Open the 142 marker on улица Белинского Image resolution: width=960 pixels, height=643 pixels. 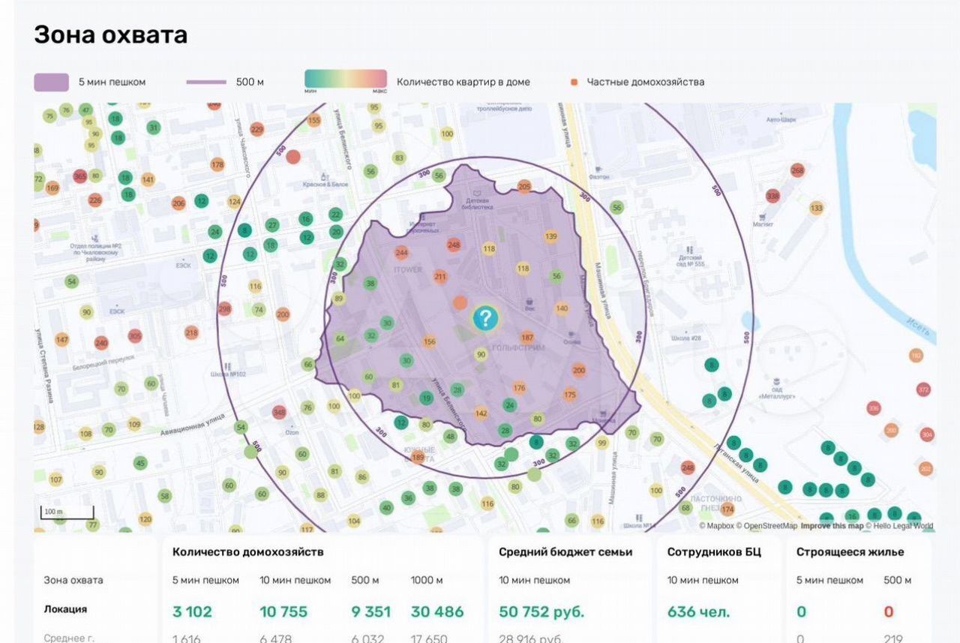(x=481, y=413)
